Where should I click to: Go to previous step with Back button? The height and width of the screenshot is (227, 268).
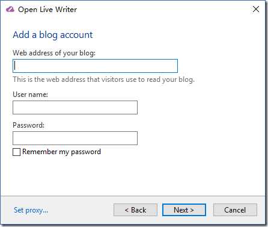pyautogui.click(x=135, y=210)
